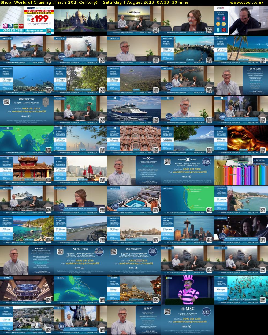The width and height of the screenshot is (268, 335).
Task: Select the MSC ship interior atrium thumbnail
Action: coord(27,290)
